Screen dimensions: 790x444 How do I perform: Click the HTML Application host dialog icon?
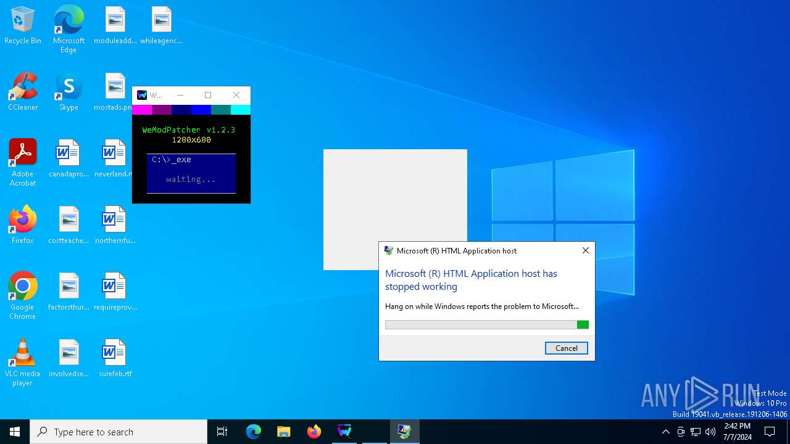(389, 250)
